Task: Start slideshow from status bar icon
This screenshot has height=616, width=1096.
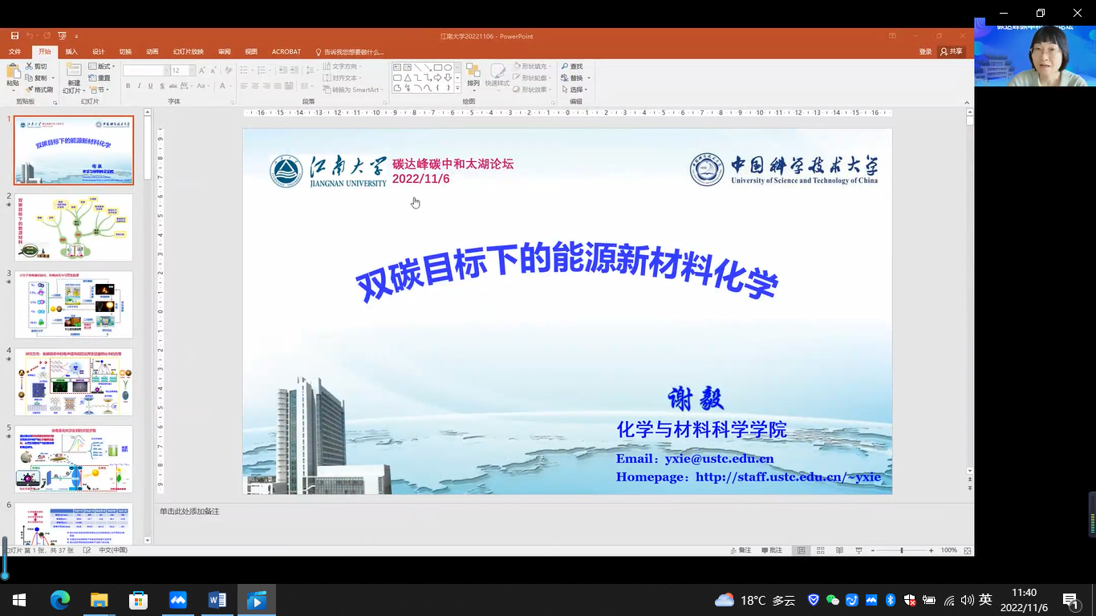Action: (859, 550)
